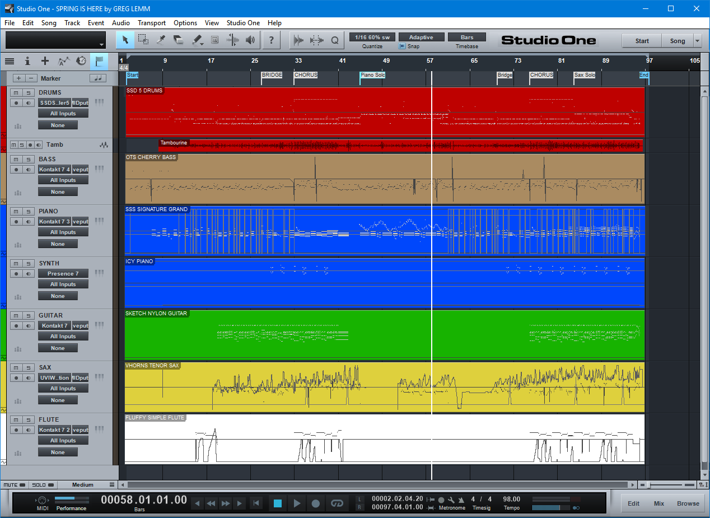Open instrument editor keyboard icon on DRUMS
This screenshot has height=518, width=710.
tap(99, 102)
